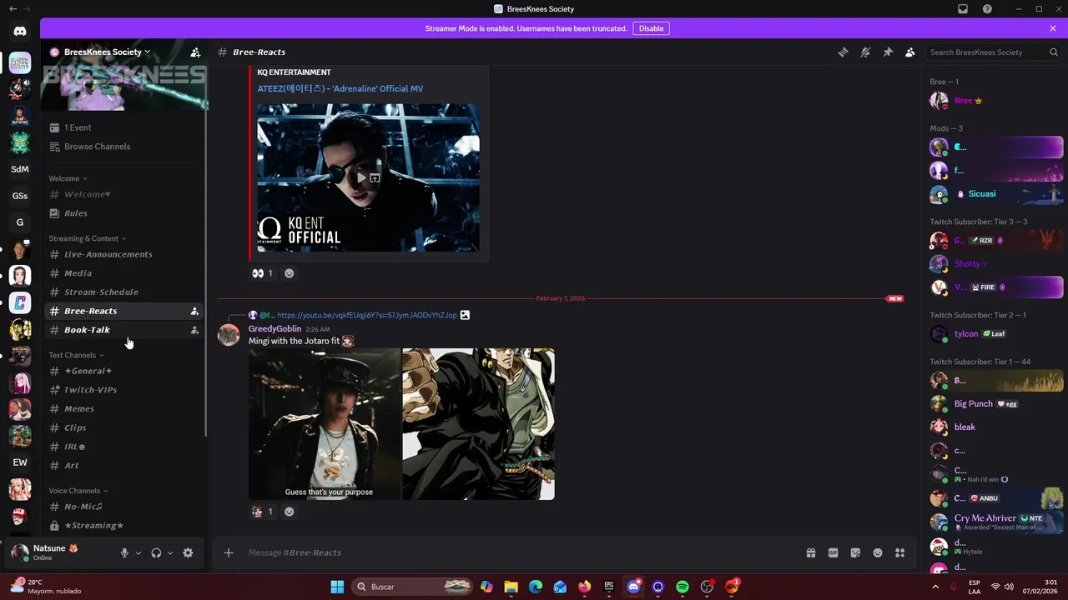Open member Big Punch in member list
The width and height of the screenshot is (1068, 600).
pyautogui.click(x=995, y=403)
